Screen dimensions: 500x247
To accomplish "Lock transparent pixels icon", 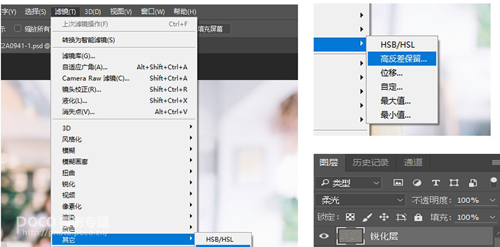I will (x=350, y=218).
